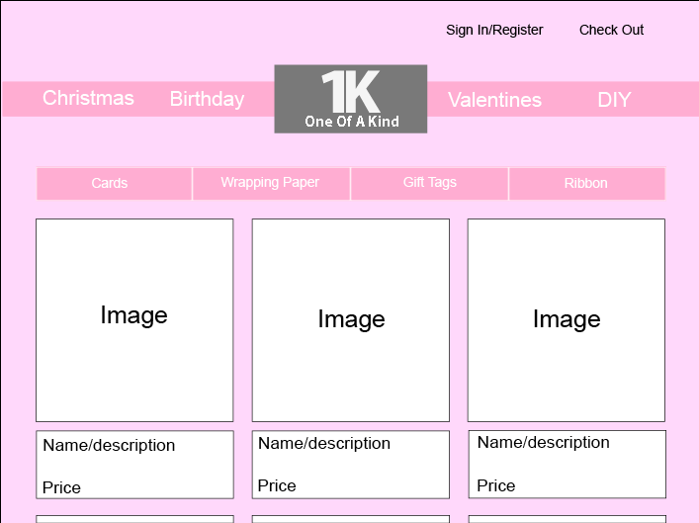Switch to the Gift Tags tab
699x523 pixels.
coord(429,183)
